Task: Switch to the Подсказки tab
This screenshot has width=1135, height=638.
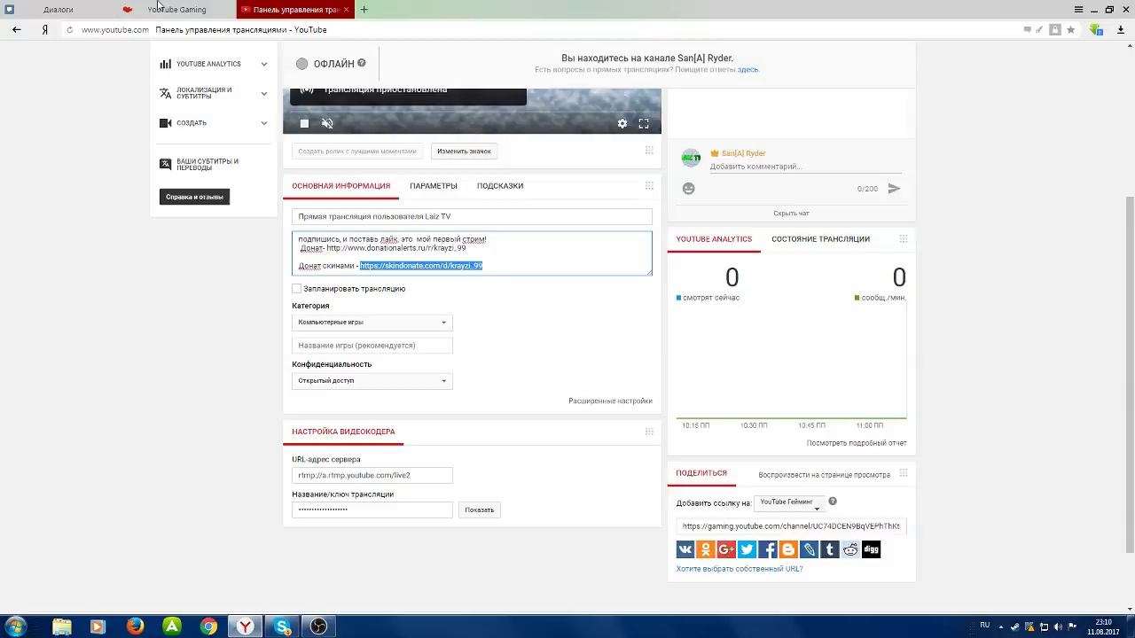Action: (x=500, y=185)
